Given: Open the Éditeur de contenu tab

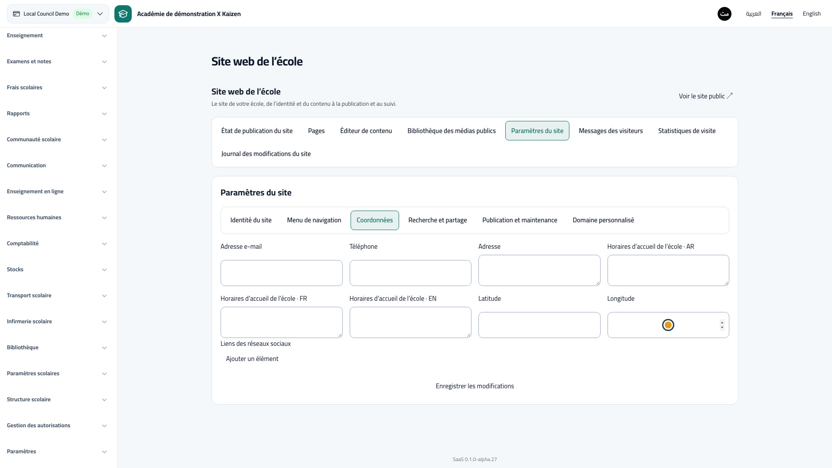Looking at the screenshot, I should click(366, 131).
